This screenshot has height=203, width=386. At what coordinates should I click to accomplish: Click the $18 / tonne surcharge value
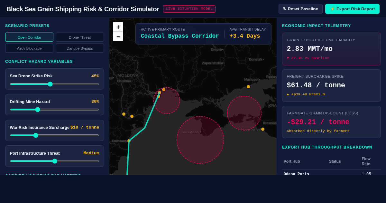coord(85,127)
